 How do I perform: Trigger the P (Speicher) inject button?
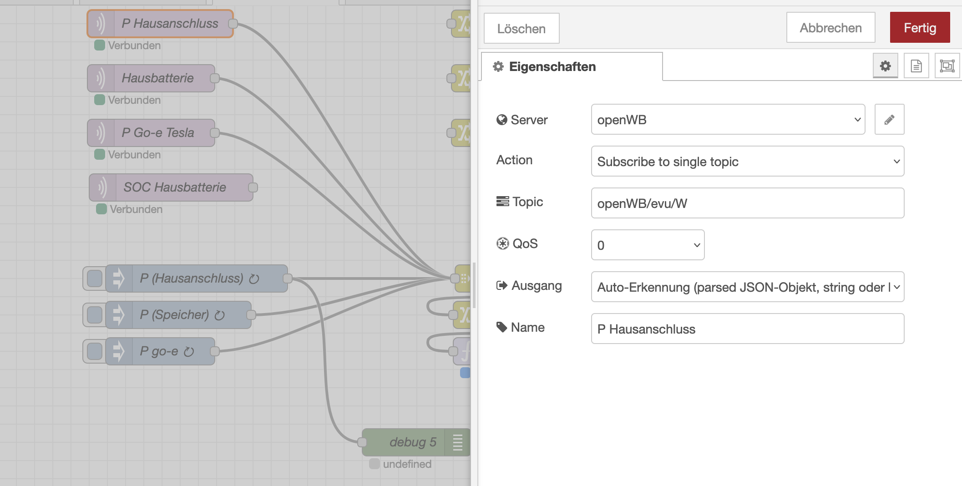pyautogui.click(x=95, y=315)
